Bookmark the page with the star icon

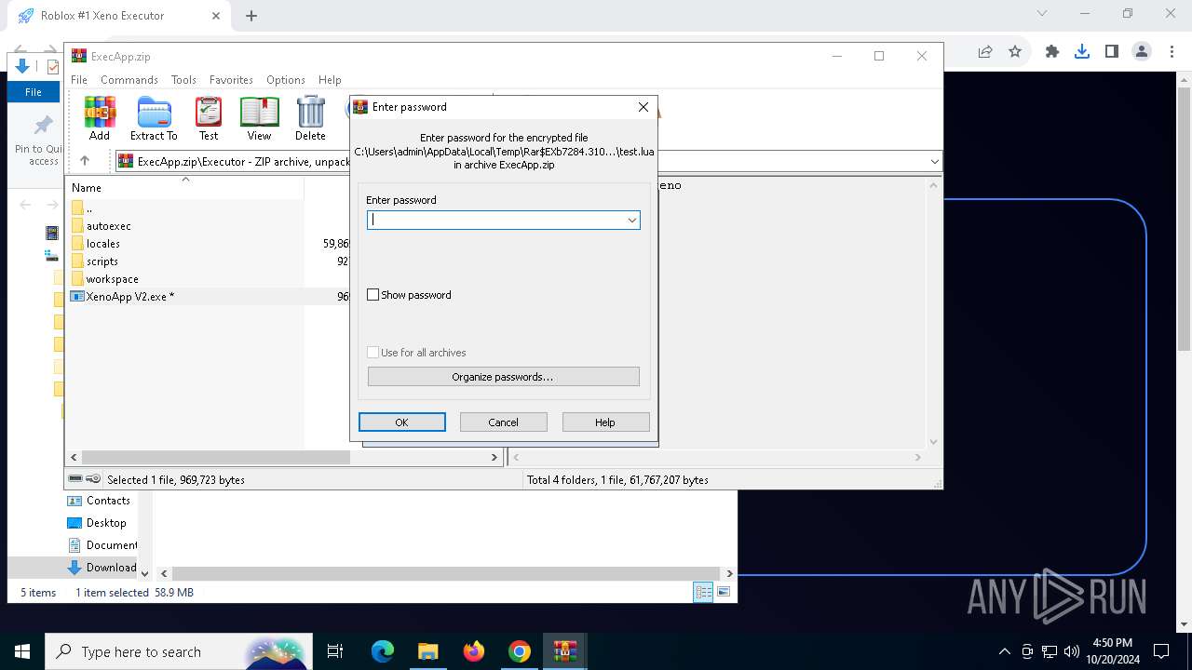[x=1015, y=52]
